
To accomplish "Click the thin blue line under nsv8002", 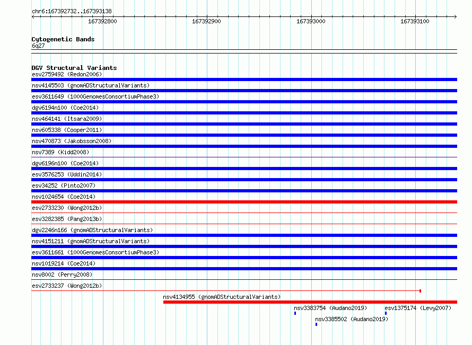I will [244, 279].
